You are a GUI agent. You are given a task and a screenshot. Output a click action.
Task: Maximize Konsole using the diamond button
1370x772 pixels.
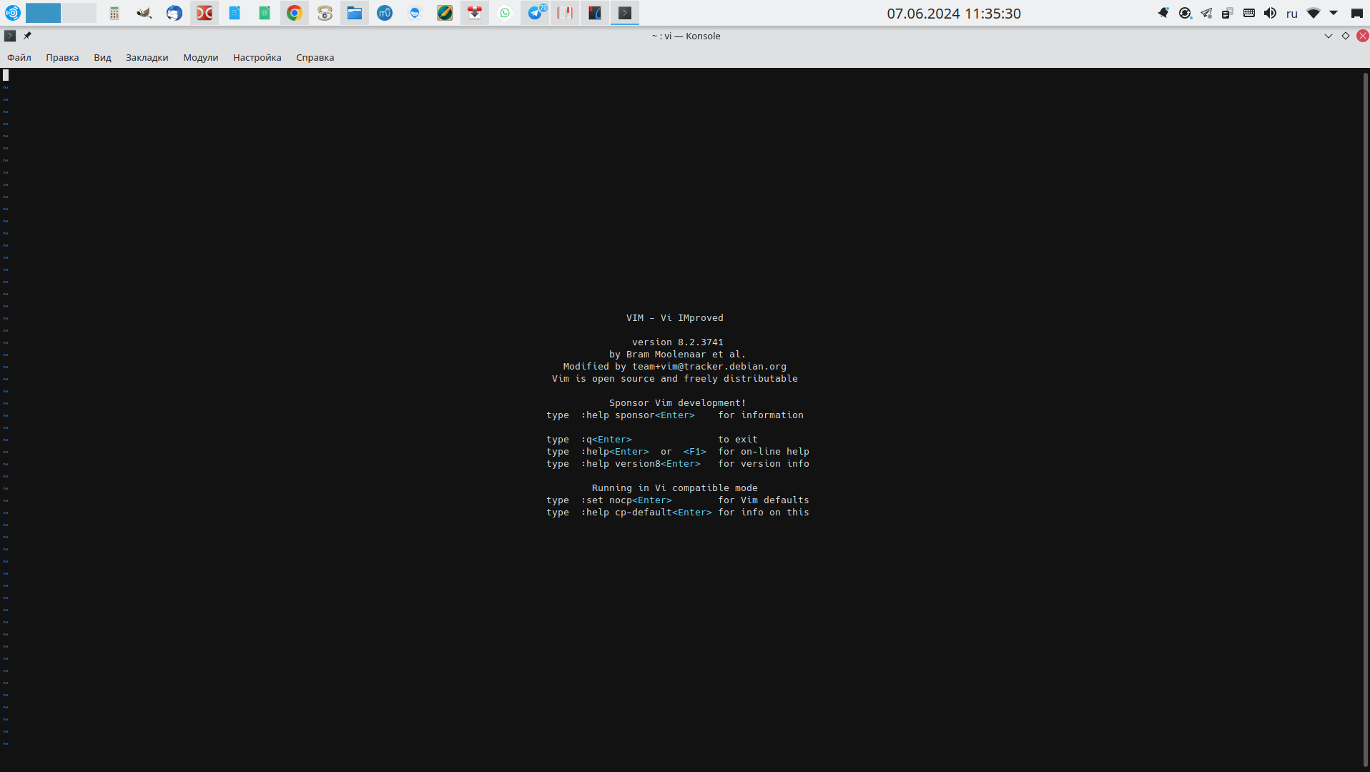[x=1346, y=36]
